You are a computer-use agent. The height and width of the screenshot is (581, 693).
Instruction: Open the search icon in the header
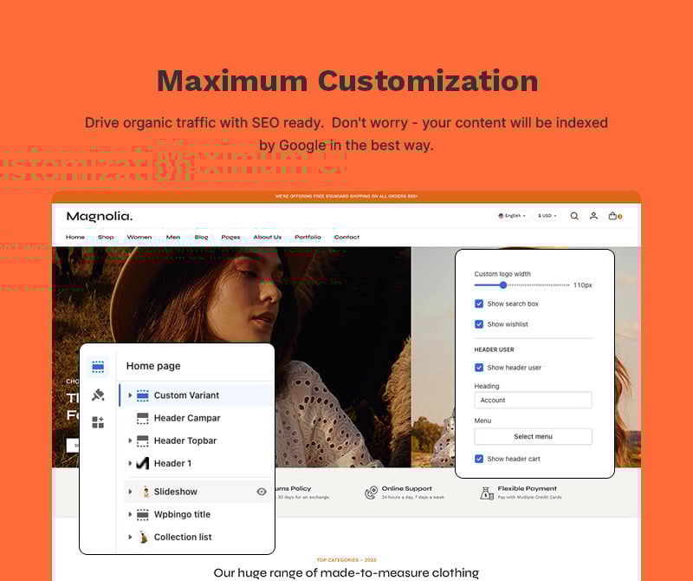coord(573,216)
